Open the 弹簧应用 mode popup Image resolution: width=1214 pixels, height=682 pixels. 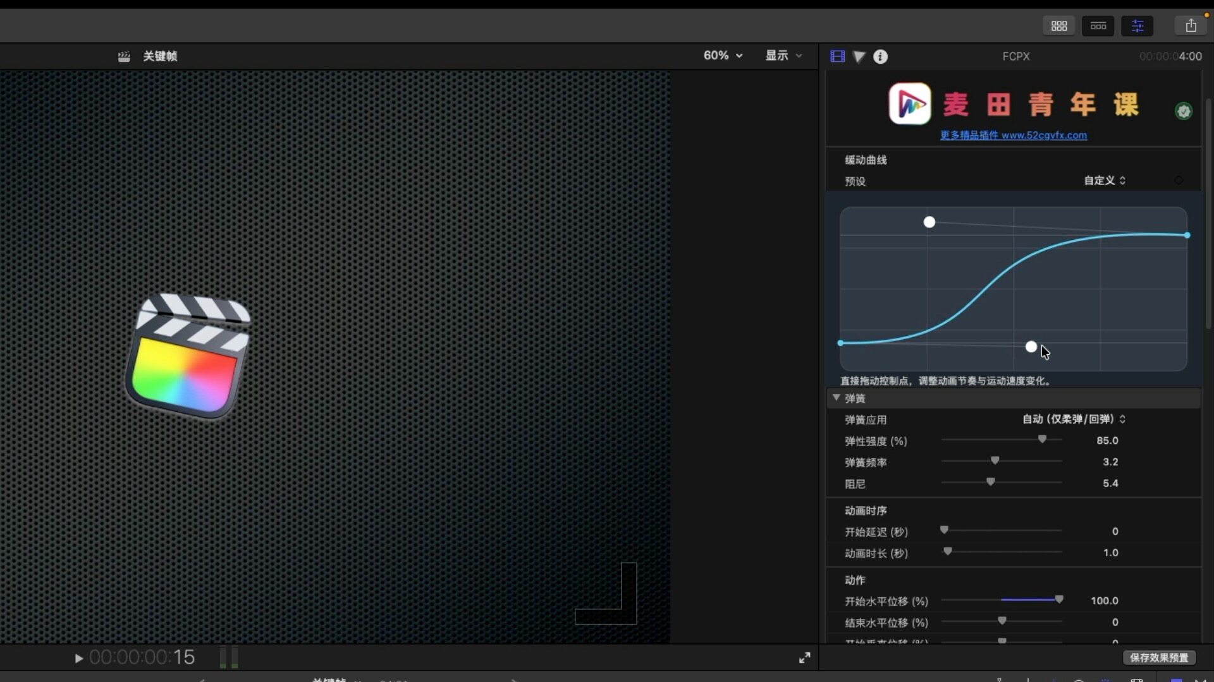(1074, 419)
